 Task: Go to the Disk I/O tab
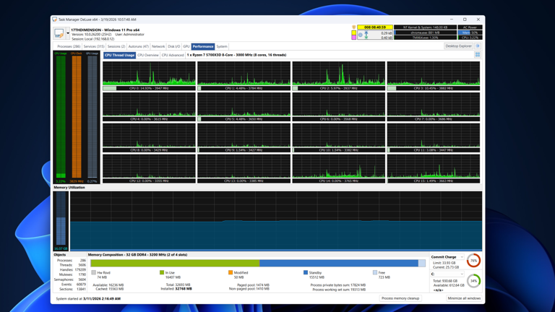[173, 46]
